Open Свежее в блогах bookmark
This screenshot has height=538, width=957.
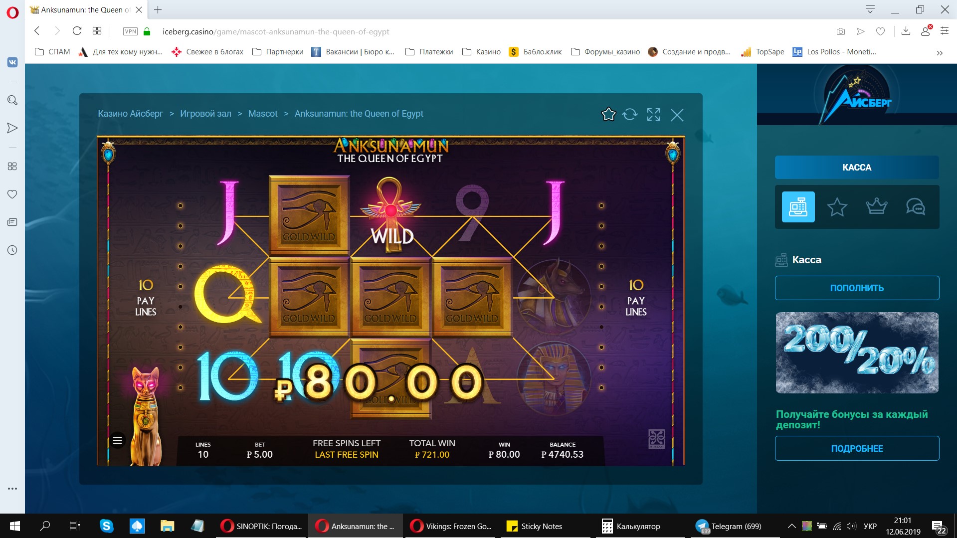[x=207, y=52]
